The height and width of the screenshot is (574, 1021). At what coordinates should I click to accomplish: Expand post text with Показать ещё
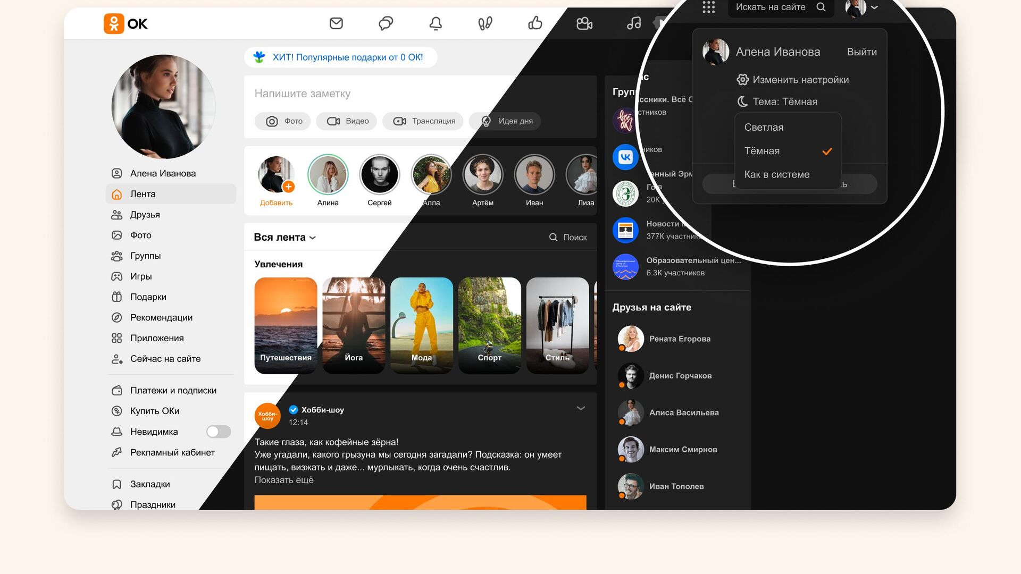click(284, 480)
